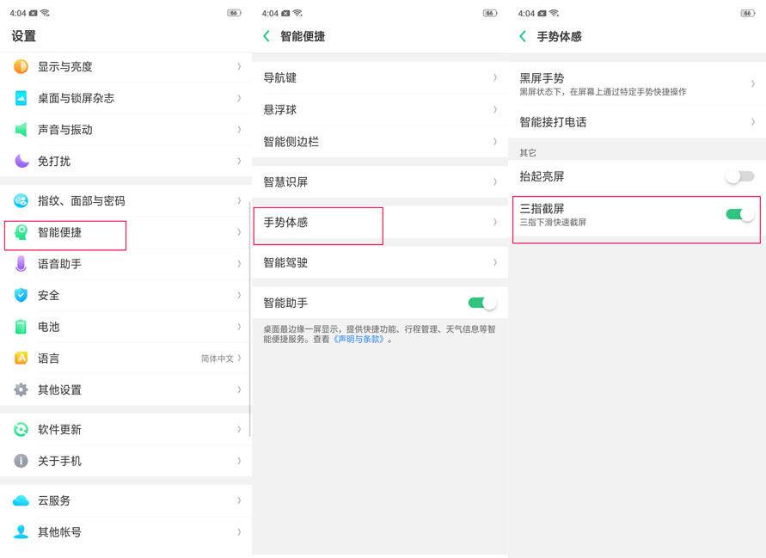Tap the 导航键 row label
Viewport: 766px width, 558px height.
(x=280, y=77)
